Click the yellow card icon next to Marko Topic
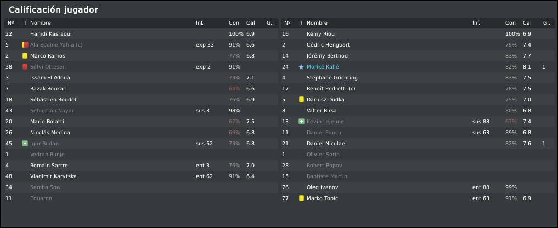Image resolution: width=558 pixels, height=228 pixels. coord(301,198)
